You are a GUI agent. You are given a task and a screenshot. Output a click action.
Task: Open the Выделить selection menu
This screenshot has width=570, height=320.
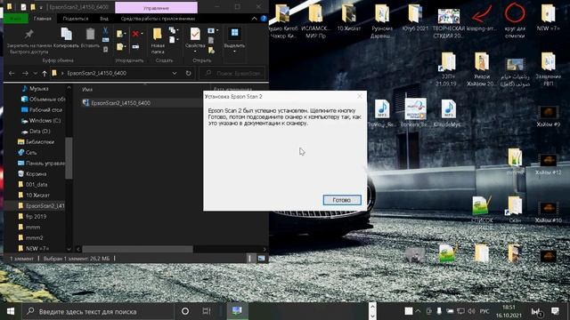[234, 39]
